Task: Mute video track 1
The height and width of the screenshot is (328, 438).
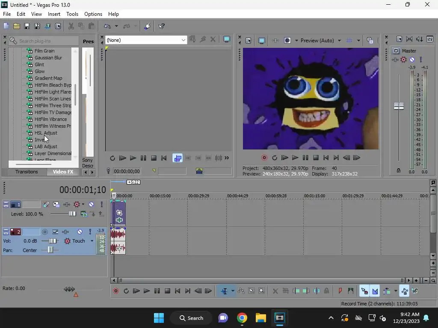Action: pyautogui.click(x=92, y=204)
